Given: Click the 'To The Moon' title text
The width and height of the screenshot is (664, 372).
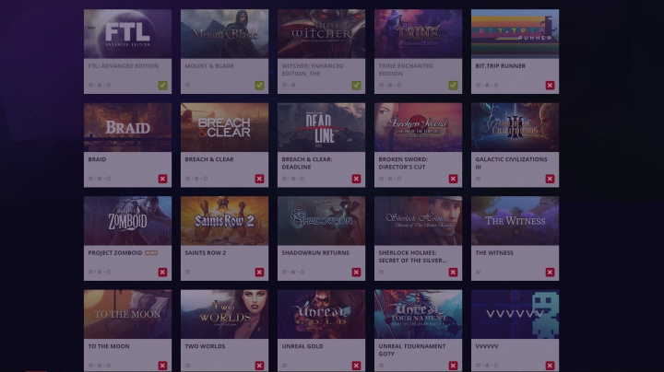Looking at the screenshot, I should [x=109, y=346].
